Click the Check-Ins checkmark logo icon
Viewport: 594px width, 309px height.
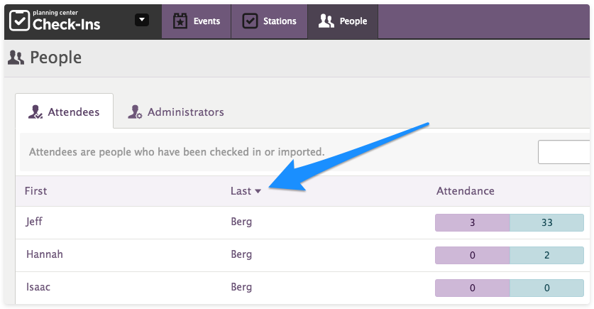[20, 21]
